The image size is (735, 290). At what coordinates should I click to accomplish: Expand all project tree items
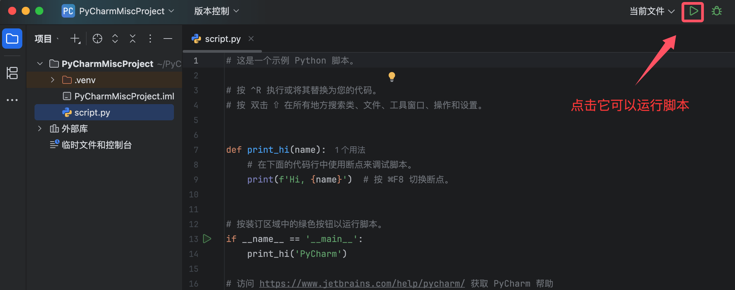[x=115, y=39]
